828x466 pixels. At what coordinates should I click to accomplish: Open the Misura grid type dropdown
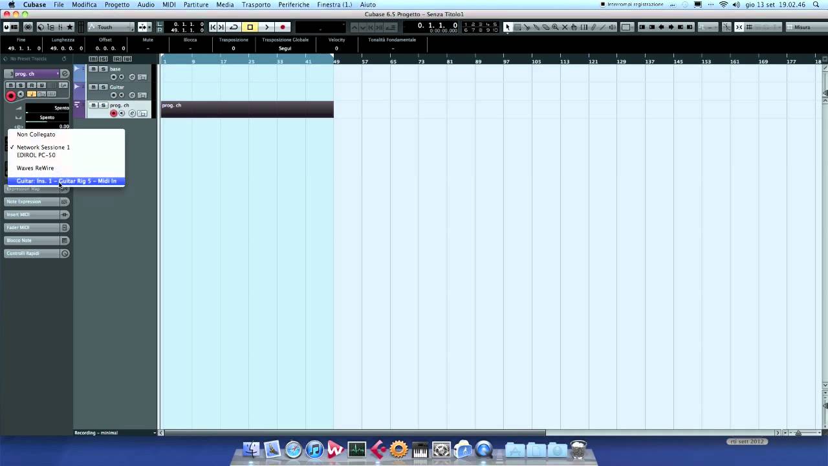tap(805, 27)
